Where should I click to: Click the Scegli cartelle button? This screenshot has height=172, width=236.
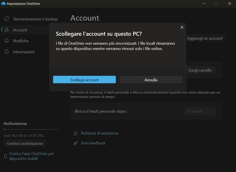click(x=200, y=70)
